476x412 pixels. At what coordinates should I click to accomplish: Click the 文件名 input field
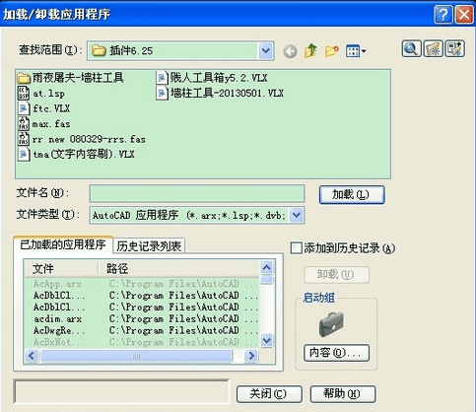click(197, 194)
